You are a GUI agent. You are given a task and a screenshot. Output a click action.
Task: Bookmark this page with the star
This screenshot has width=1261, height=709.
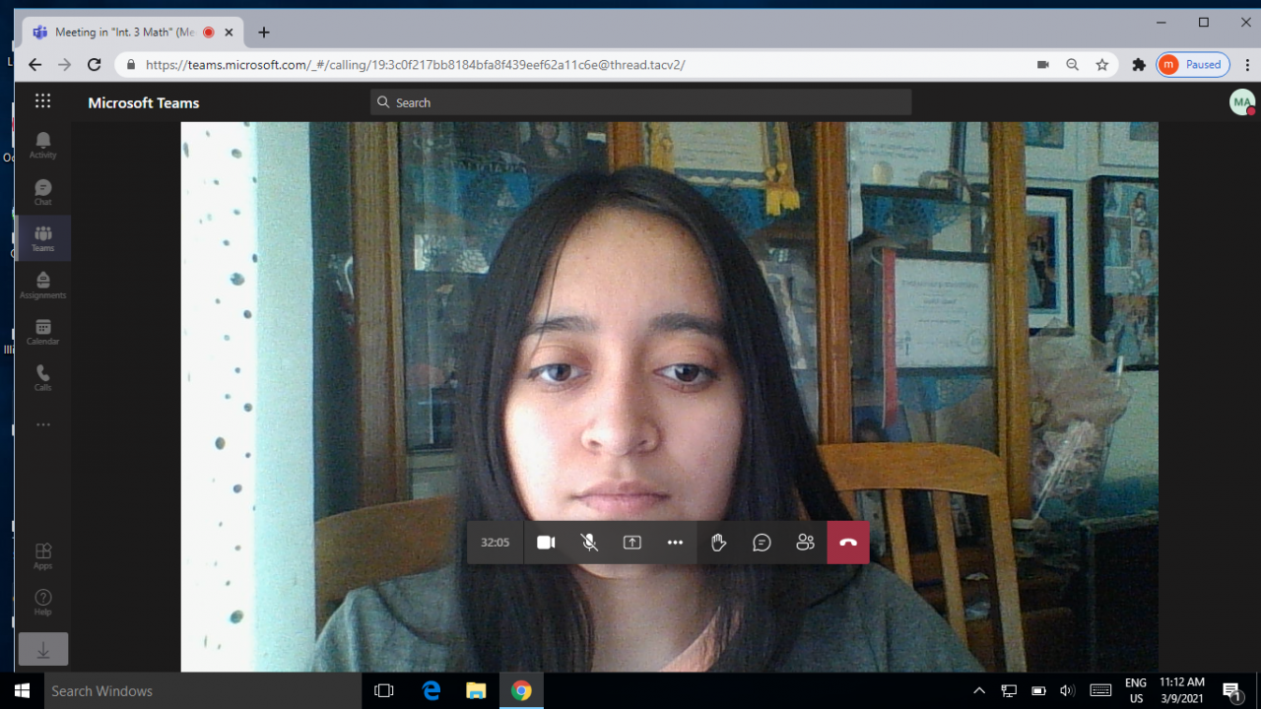1102,65
